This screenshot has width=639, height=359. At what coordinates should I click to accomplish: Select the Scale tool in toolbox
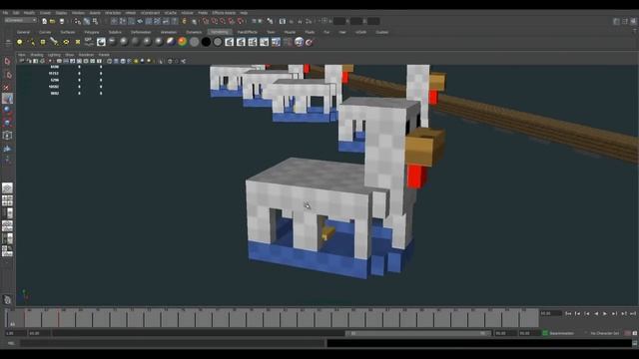pos(7,123)
